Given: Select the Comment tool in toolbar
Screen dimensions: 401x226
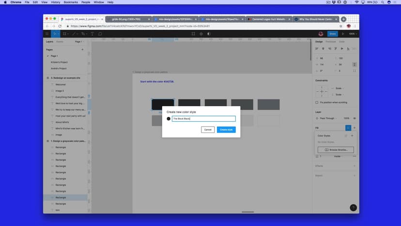Looking at the screenshot, I should click(100, 34).
